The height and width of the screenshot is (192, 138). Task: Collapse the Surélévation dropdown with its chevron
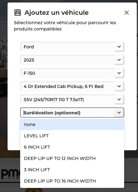[119, 112]
